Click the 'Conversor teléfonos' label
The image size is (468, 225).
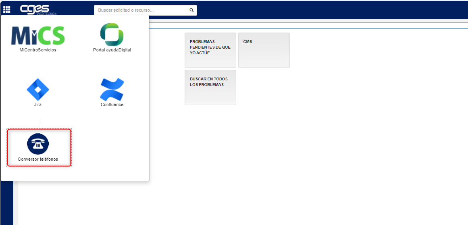pos(38,159)
